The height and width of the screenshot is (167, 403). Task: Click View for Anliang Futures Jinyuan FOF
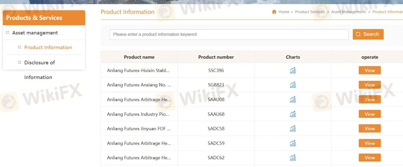pos(370,128)
